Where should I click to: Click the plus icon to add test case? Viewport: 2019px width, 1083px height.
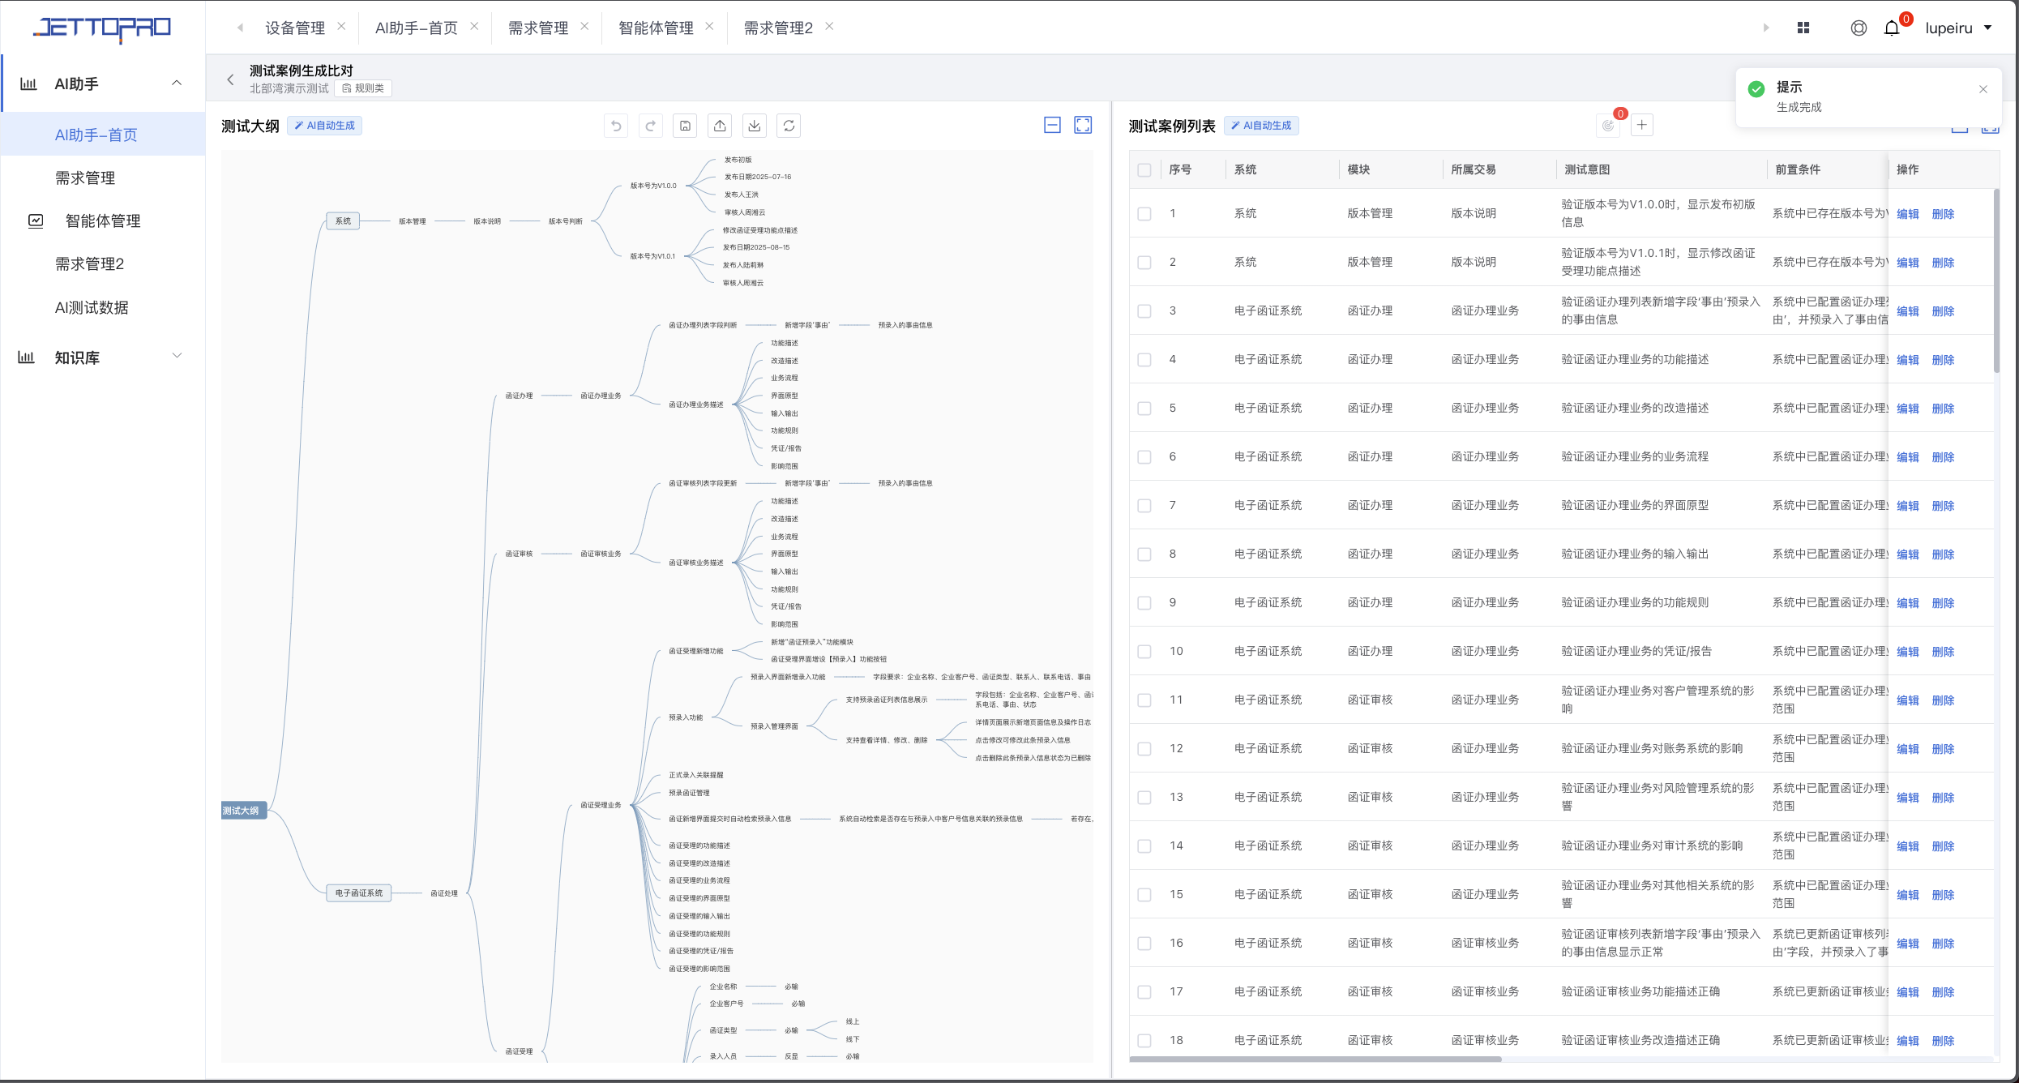(1642, 125)
